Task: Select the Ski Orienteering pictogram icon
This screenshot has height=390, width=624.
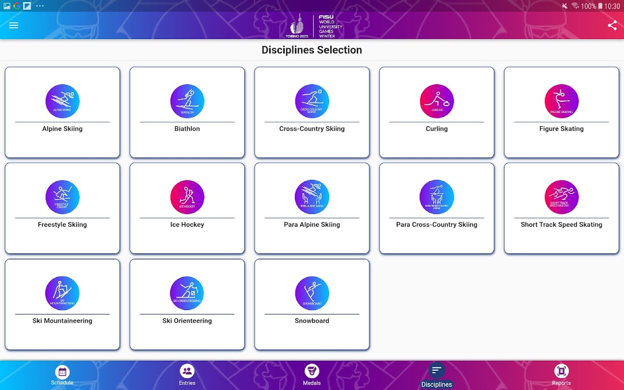Action: coord(187,293)
